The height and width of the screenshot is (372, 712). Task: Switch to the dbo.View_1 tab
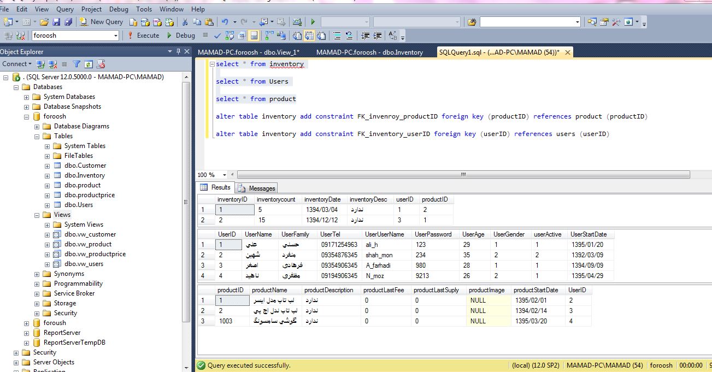click(249, 52)
